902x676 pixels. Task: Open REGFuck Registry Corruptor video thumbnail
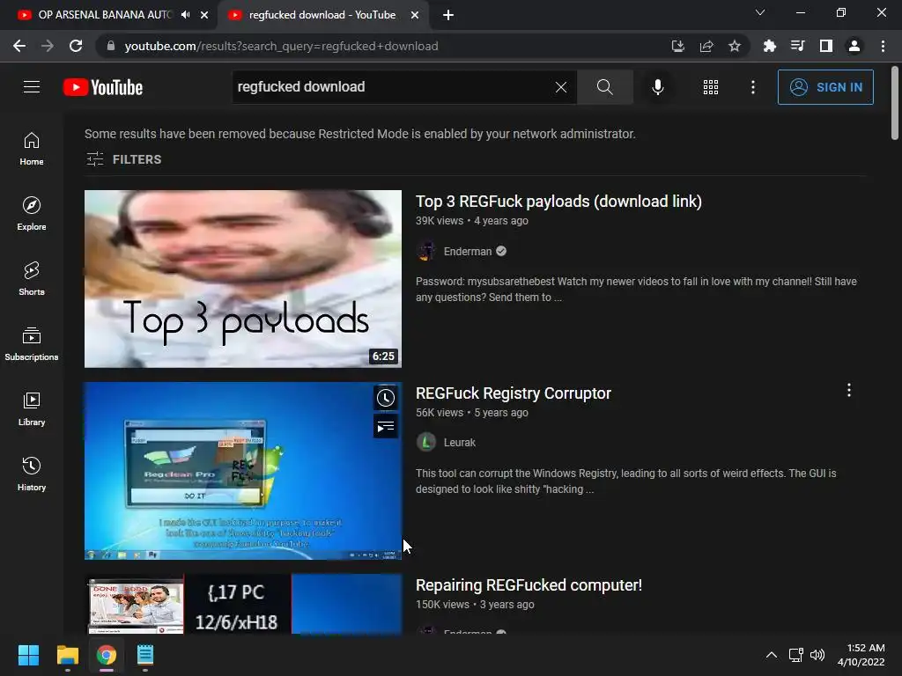pyautogui.click(x=243, y=471)
